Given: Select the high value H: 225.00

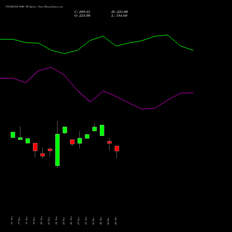Looking at the screenshot, I should click(120, 12).
